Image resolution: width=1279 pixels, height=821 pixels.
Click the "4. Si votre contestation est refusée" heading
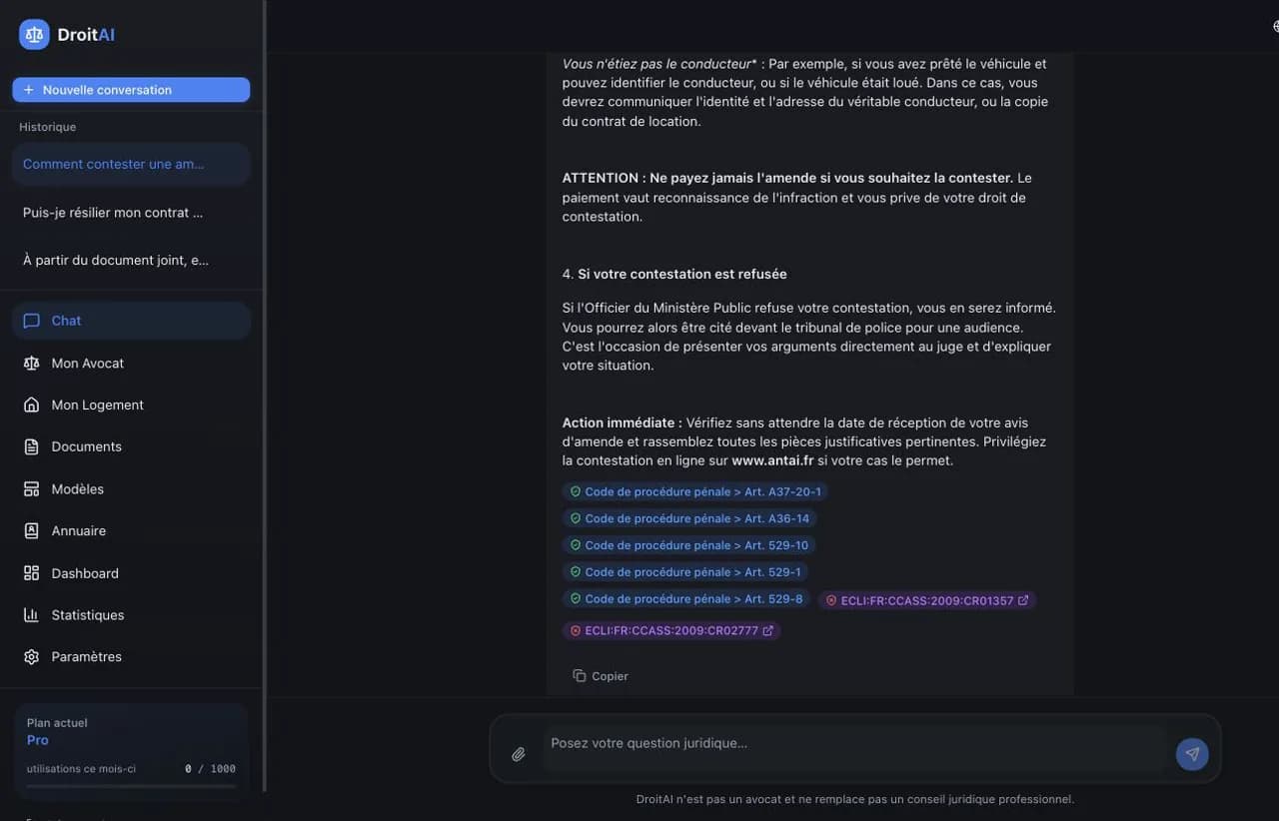(x=674, y=274)
